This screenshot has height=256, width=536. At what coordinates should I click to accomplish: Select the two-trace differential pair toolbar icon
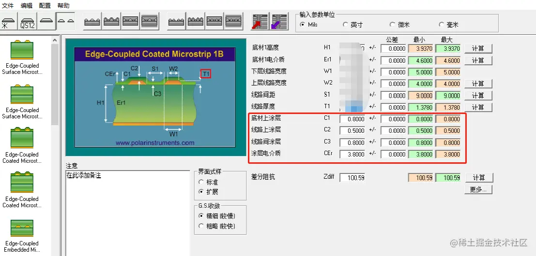[x=66, y=22]
